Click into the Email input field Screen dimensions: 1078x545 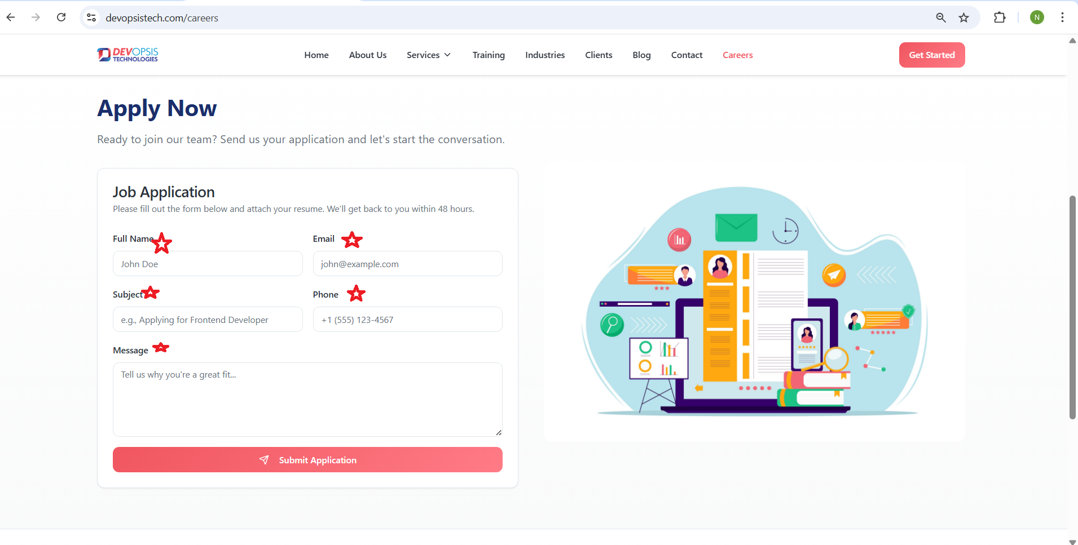(407, 264)
